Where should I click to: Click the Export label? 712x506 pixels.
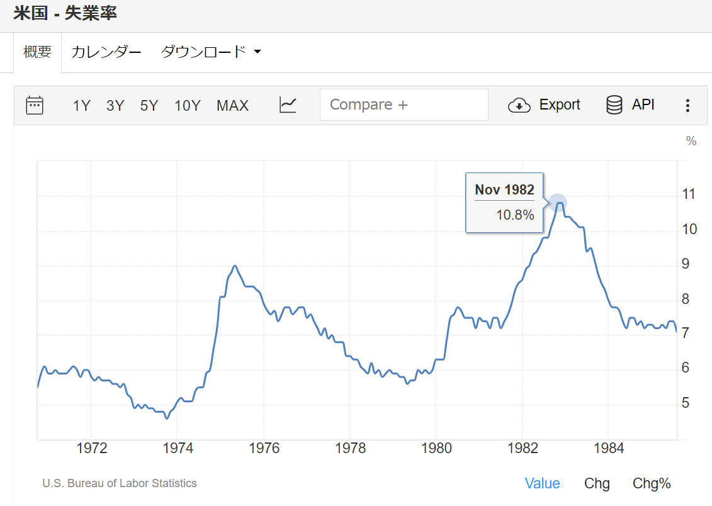(560, 105)
